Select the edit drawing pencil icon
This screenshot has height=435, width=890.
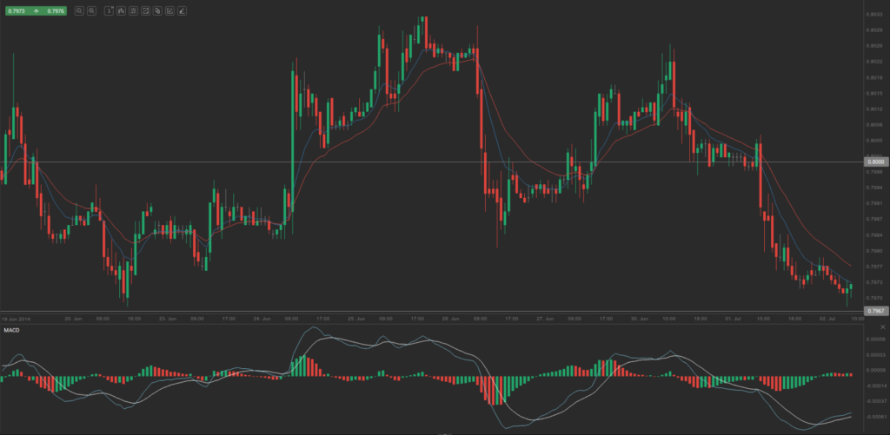pos(169,11)
